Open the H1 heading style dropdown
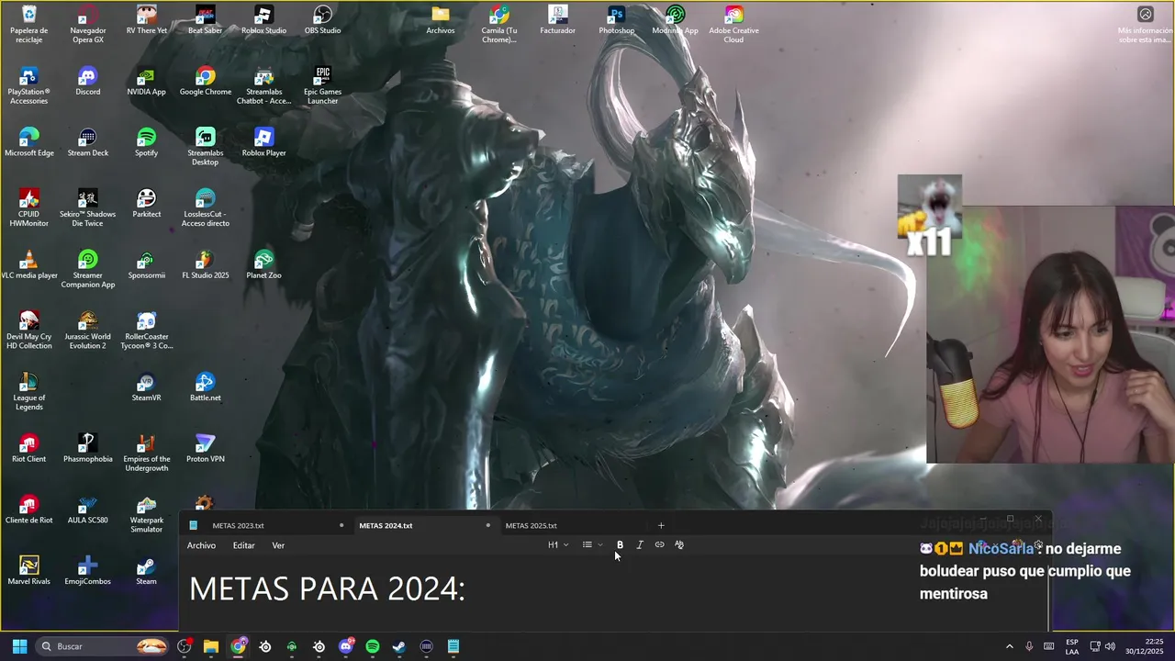 tap(558, 545)
